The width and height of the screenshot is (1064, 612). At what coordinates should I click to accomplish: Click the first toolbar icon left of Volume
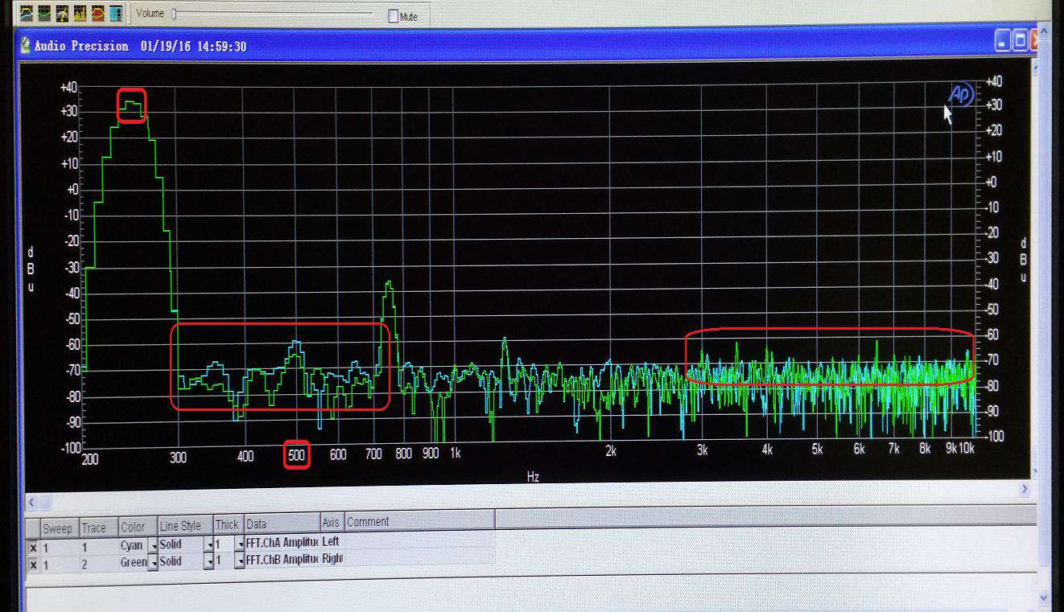(x=27, y=14)
